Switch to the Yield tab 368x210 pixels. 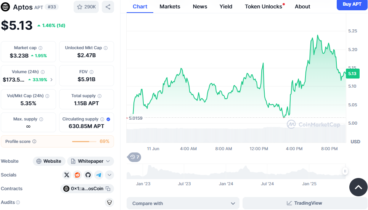click(226, 6)
